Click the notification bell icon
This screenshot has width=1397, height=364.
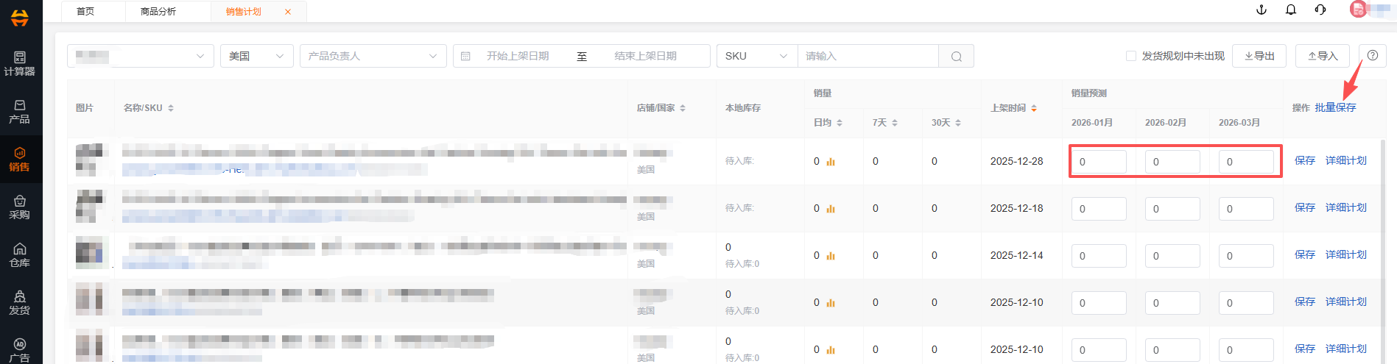tap(1290, 10)
